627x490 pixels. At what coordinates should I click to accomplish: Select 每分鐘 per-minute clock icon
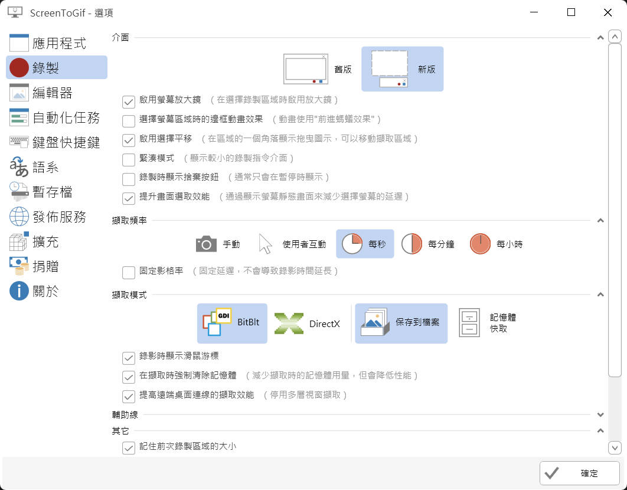412,244
